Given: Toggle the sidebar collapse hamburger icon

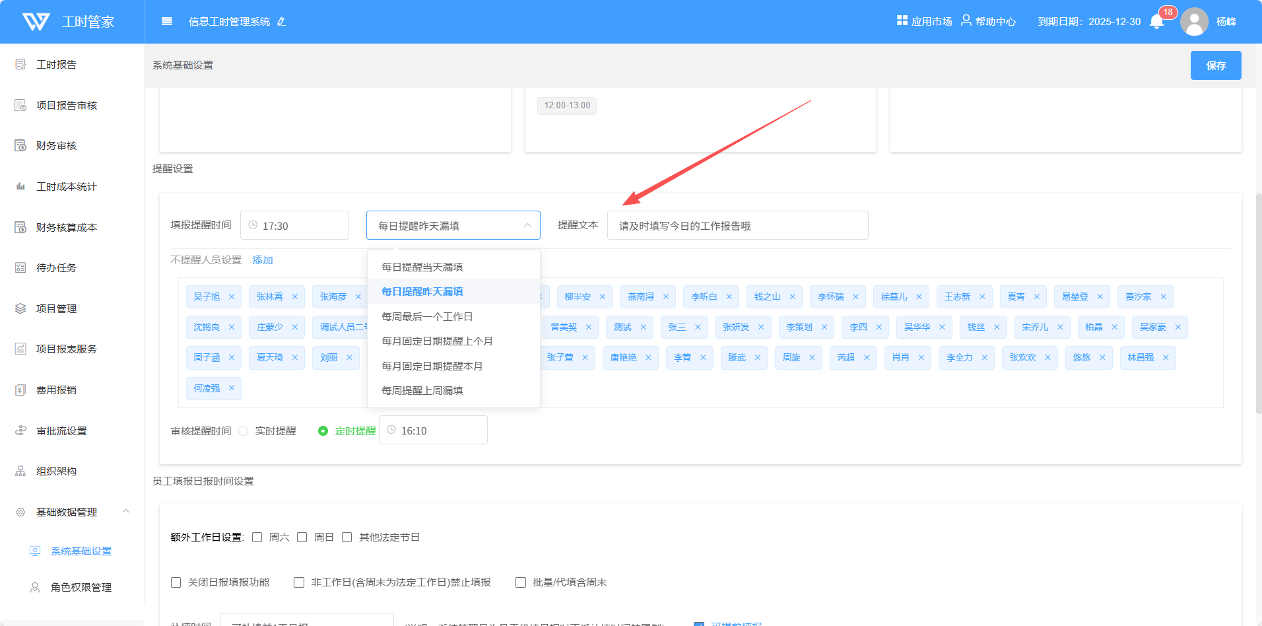Looking at the screenshot, I should tap(167, 22).
